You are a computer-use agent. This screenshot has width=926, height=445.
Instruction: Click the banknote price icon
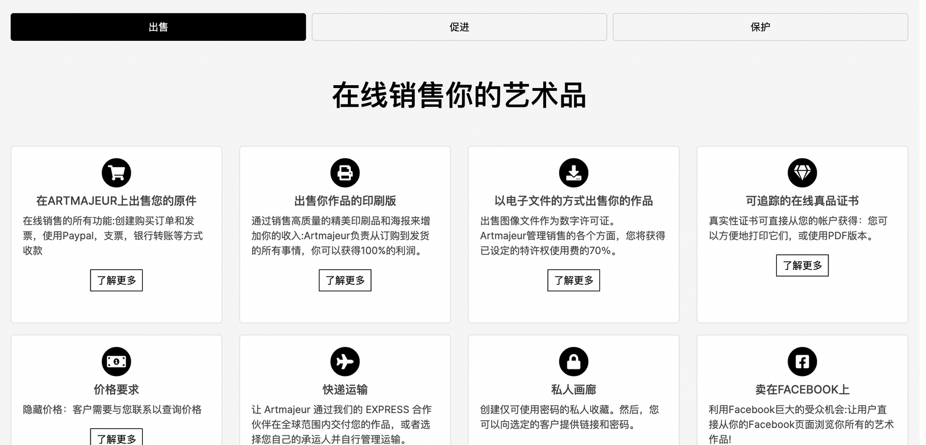pos(117,362)
